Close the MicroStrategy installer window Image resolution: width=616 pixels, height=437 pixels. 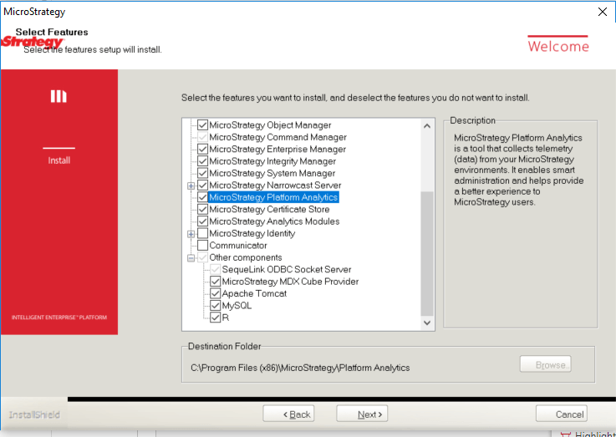click(x=602, y=12)
